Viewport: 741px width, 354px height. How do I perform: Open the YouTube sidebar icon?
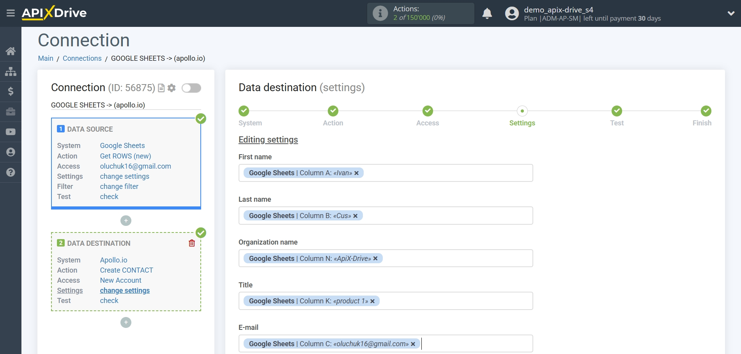(x=11, y=132)
